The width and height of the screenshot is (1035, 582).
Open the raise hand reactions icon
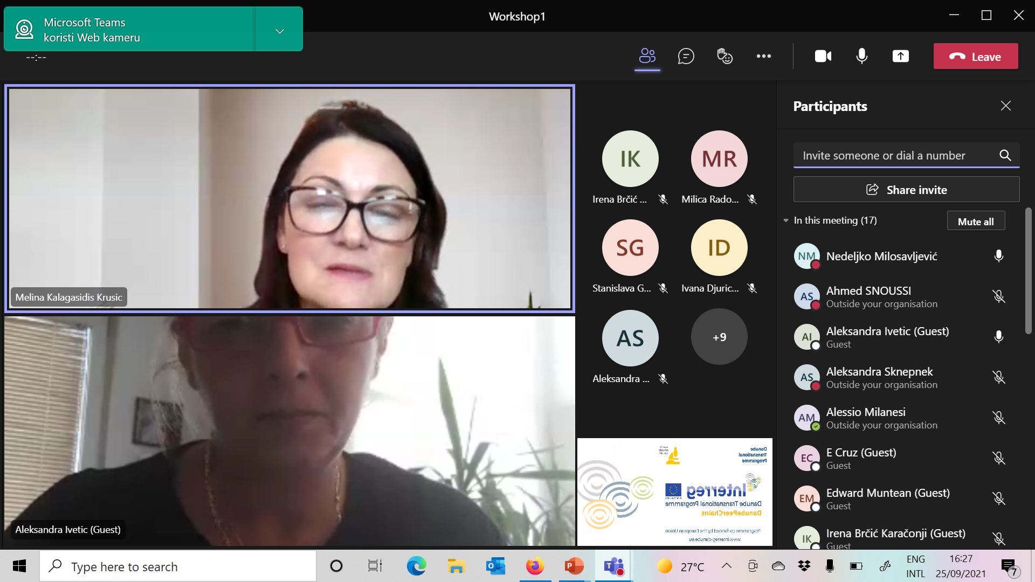[x=724, y=56]
